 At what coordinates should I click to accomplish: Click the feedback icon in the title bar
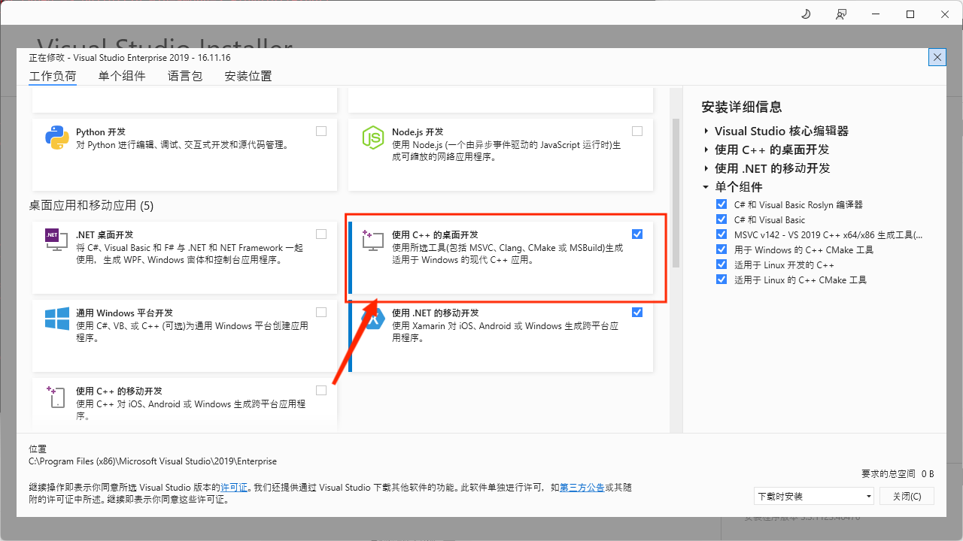point(841,14)
